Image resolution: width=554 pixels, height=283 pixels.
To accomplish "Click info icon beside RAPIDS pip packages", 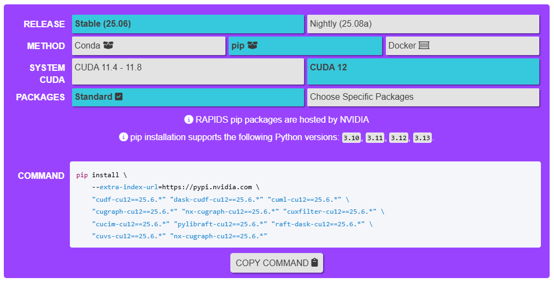I will tap(189, 119).
